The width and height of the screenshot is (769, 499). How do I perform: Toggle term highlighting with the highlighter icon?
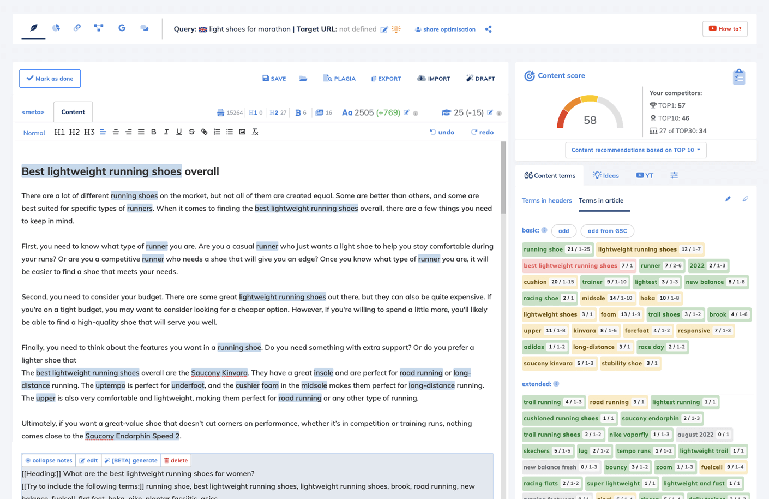point(728,199)
